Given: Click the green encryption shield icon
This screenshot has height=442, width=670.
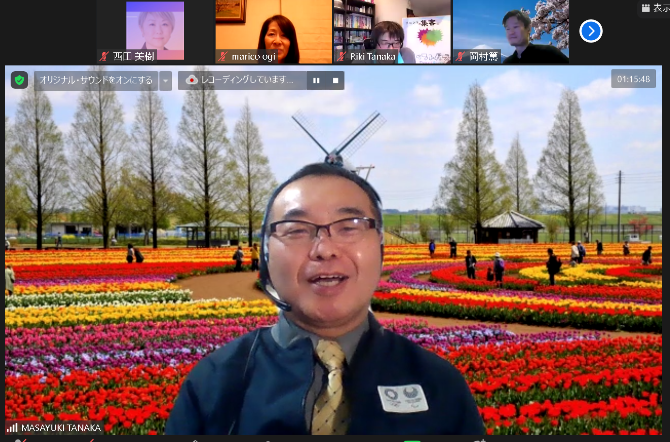Looking at the screenshot, I should (x=19, y=80).
